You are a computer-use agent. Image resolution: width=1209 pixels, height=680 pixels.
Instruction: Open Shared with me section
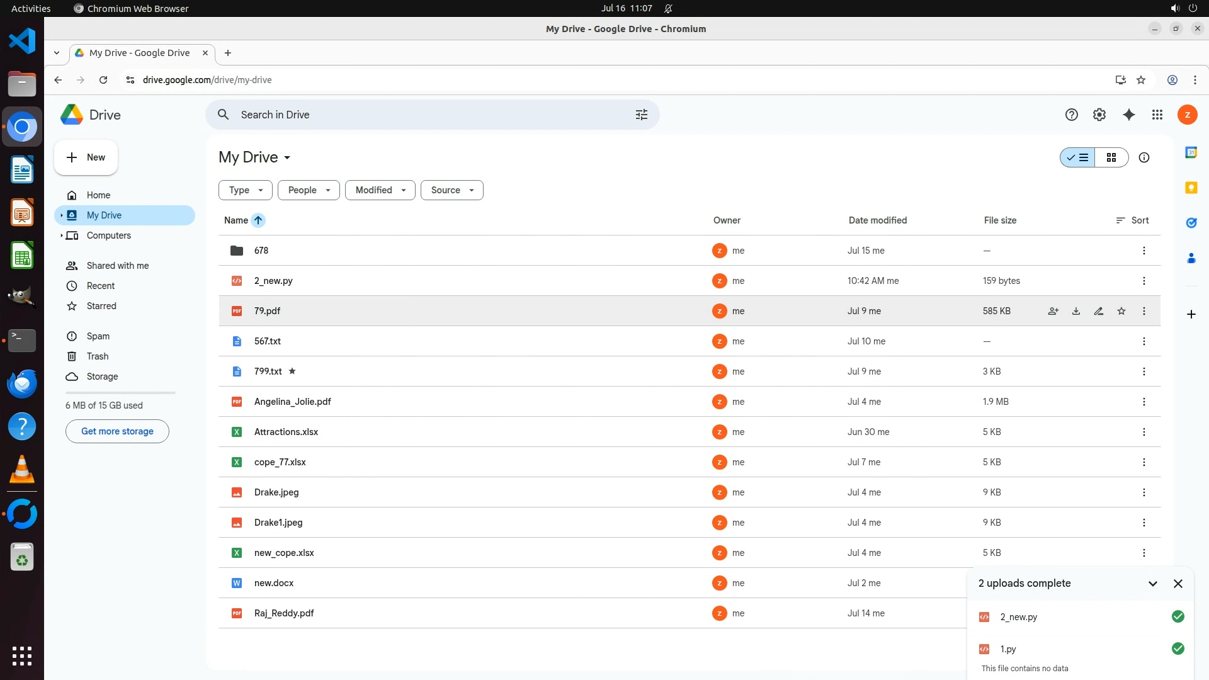(x=117, y=266)
